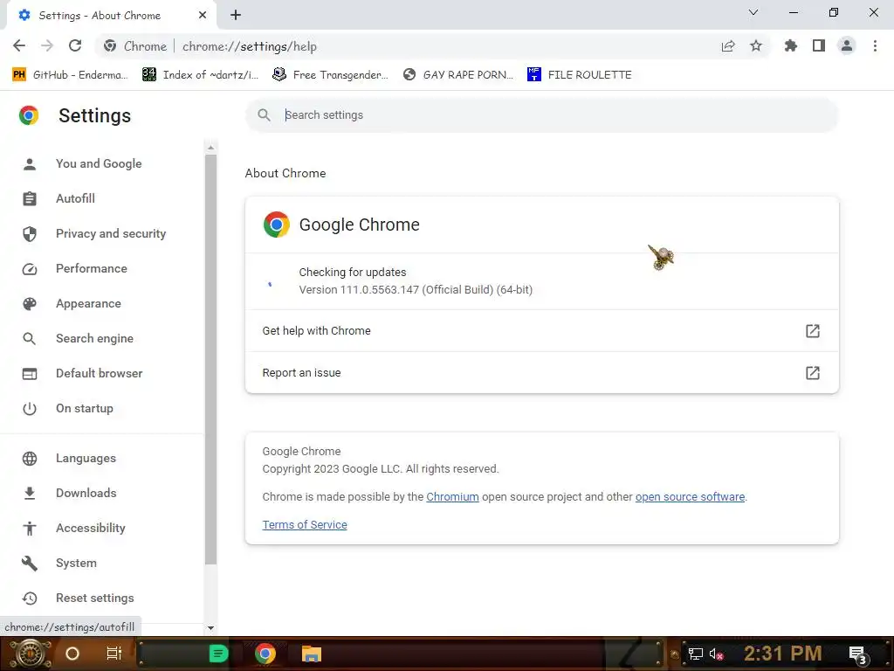Reload the page with the refresh icon
This screenshot has width=894, height=671.
pos(75,45)
